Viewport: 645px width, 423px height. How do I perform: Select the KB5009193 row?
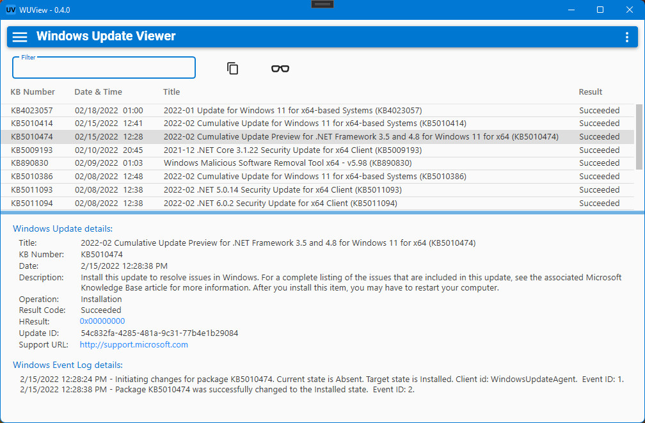point(317,150)
